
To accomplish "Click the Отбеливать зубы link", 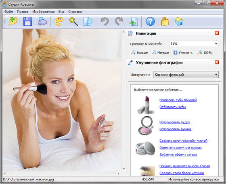I will [x=173, y=107].
